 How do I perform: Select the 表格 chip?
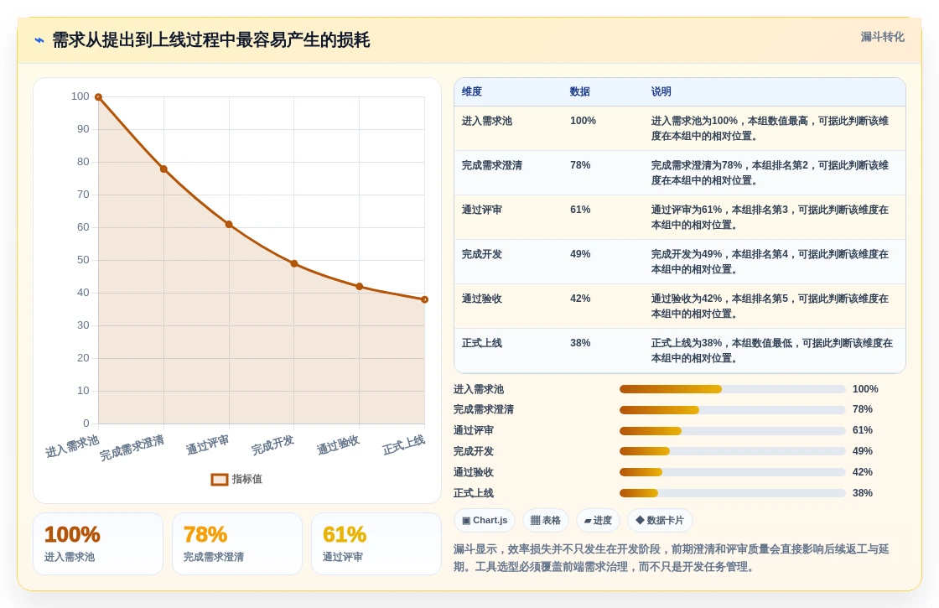tap(546, 520)
